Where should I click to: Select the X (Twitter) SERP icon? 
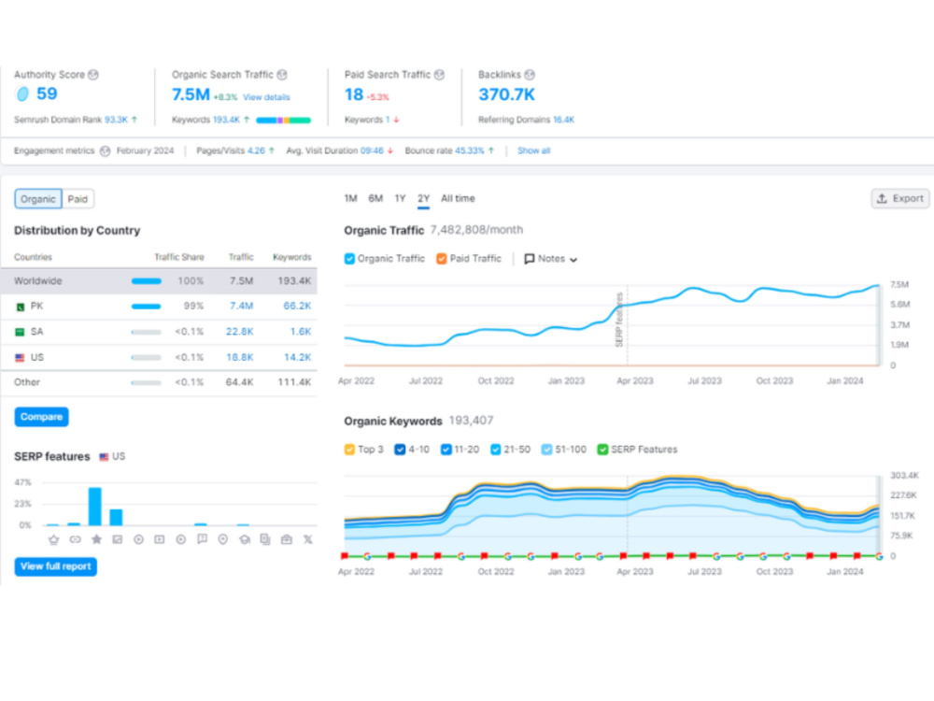[307, 539]
